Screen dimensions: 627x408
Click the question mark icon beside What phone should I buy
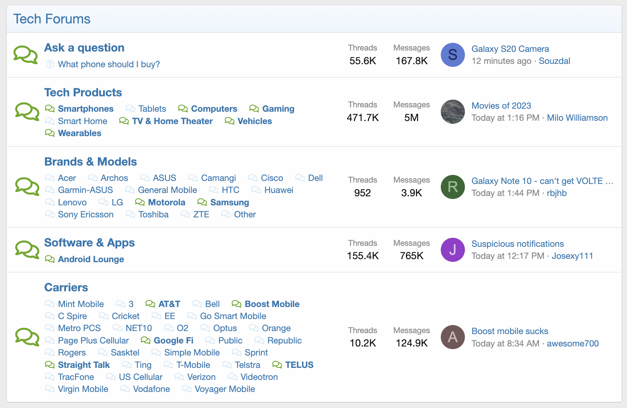pos(50,64)
